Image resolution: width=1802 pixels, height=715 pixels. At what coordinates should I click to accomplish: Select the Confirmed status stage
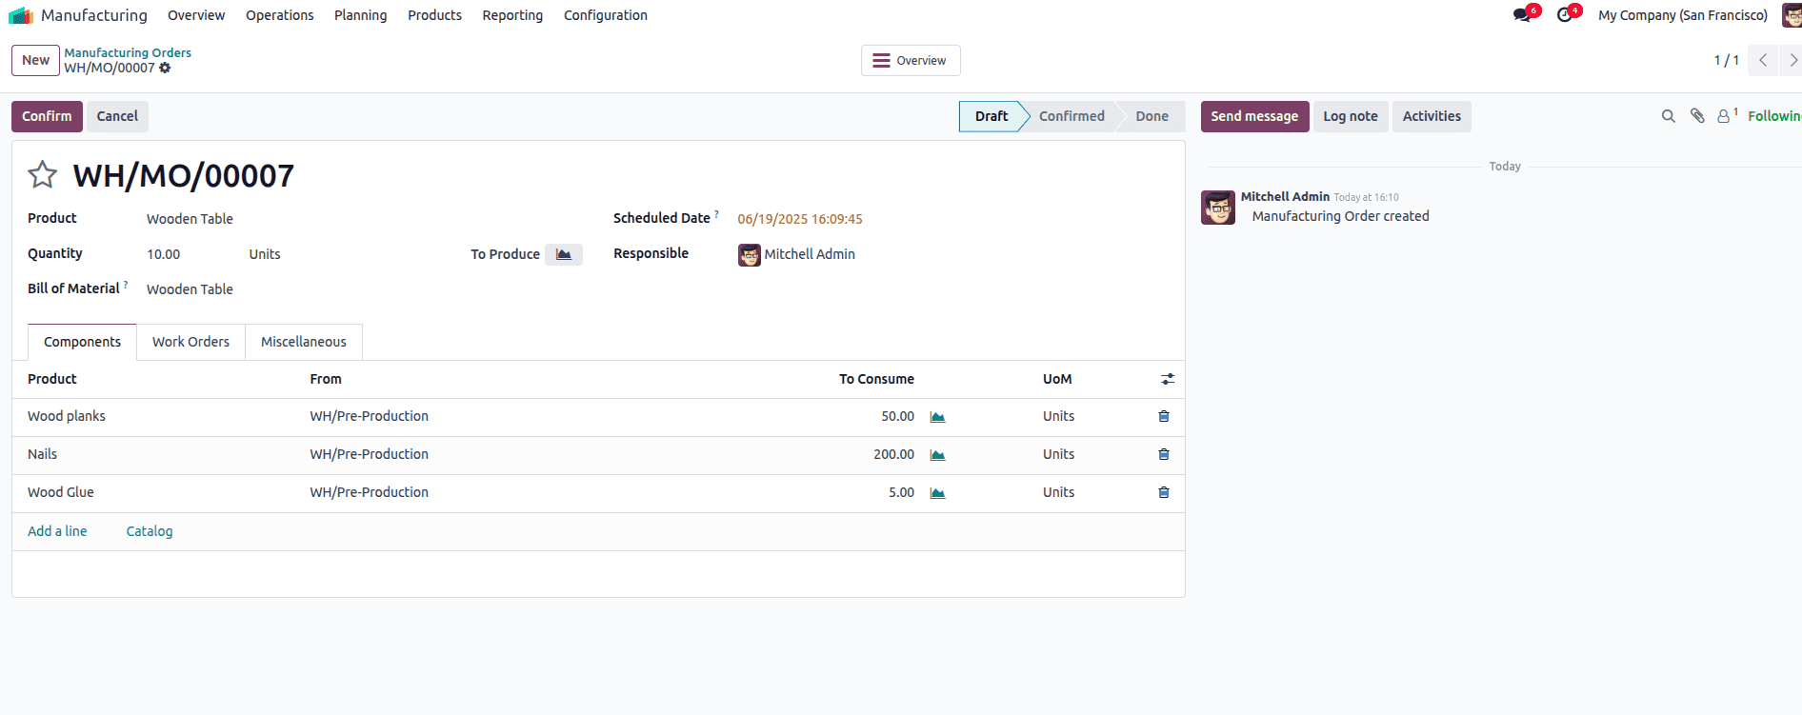[x=1071, y=116]
